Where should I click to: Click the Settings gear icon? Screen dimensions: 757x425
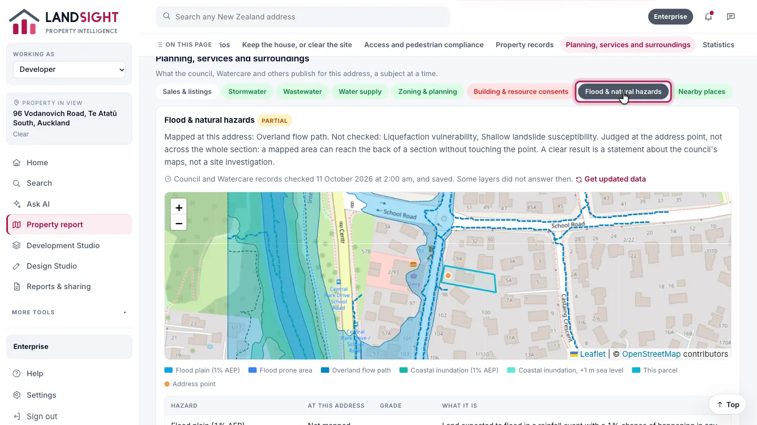(x=17, y=395)
